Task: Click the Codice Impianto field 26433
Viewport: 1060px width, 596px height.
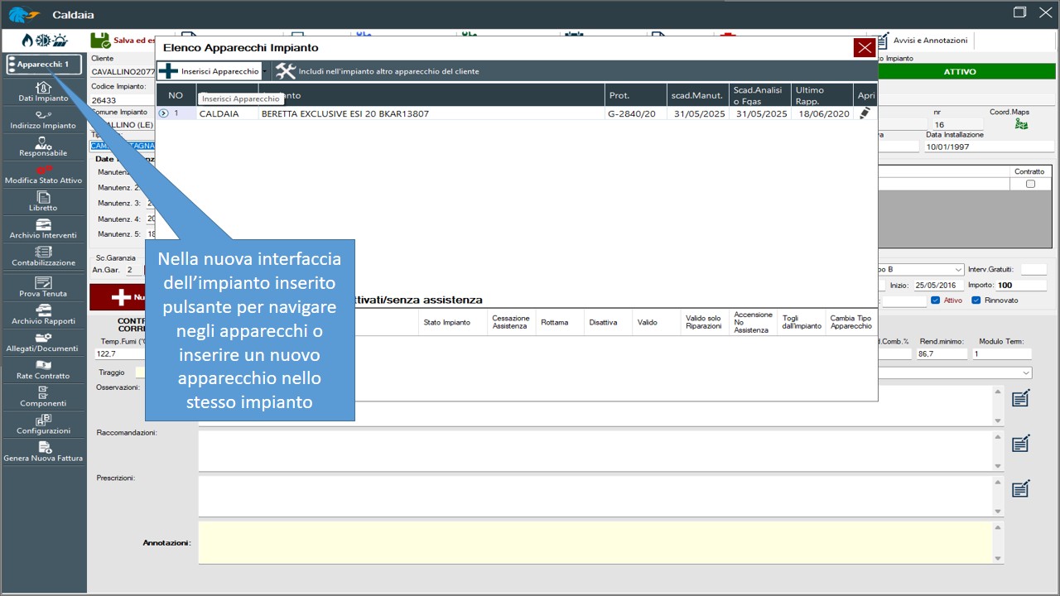Action: coord(122,100)
